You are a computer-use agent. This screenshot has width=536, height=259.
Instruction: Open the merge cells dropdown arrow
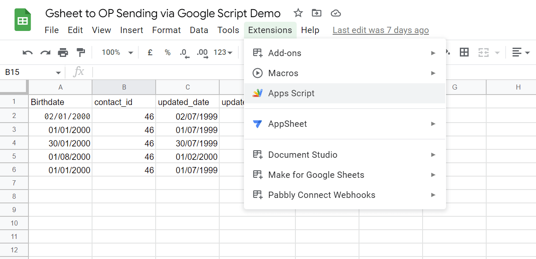click(x=497, y=52)
